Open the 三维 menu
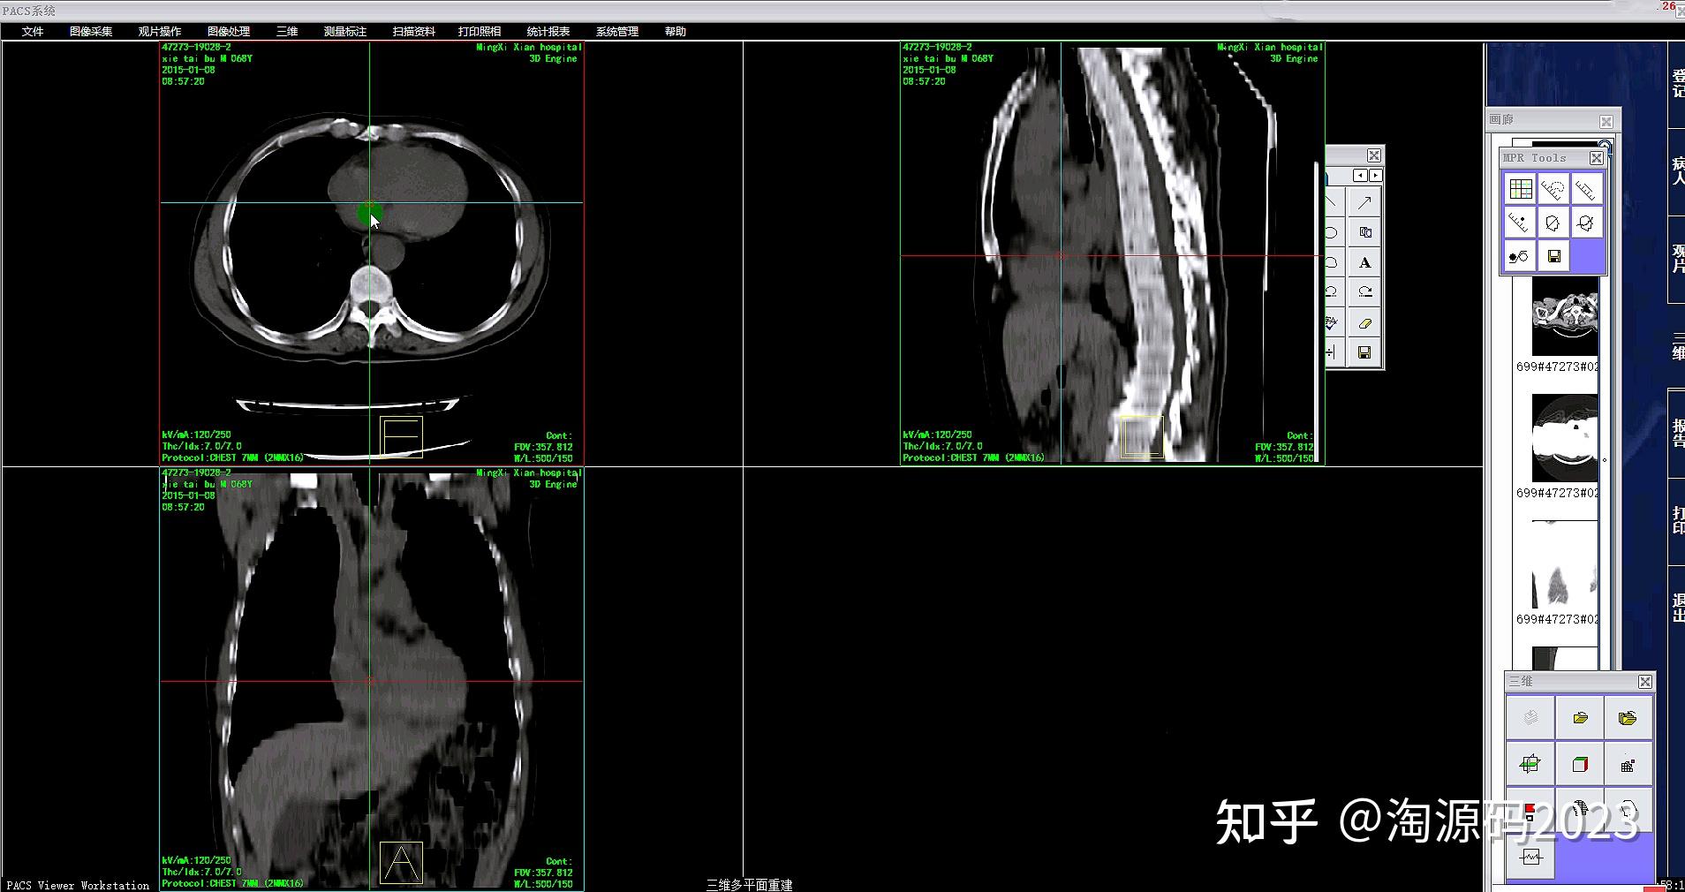 point(288,32)
